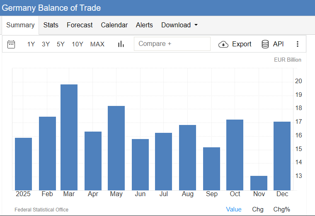Screen dimensions: 315x216
Task: Show MAX historical data range
Action: click(x=97, y=44)
